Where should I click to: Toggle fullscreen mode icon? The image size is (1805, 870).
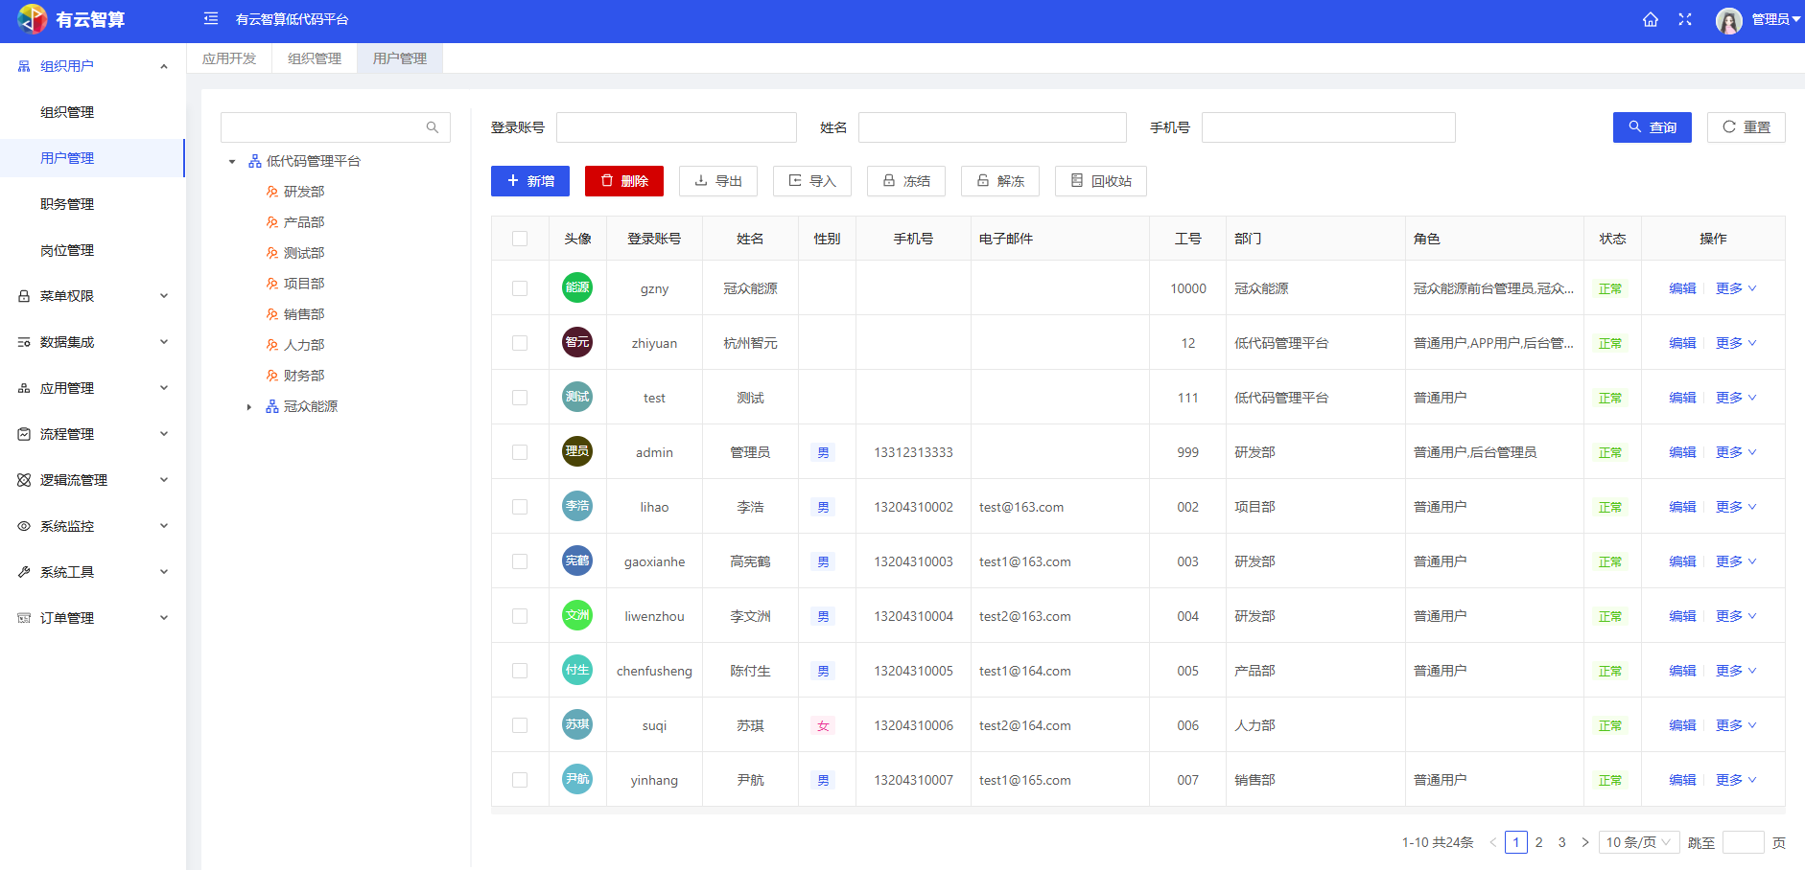(x=1684, y=20)
